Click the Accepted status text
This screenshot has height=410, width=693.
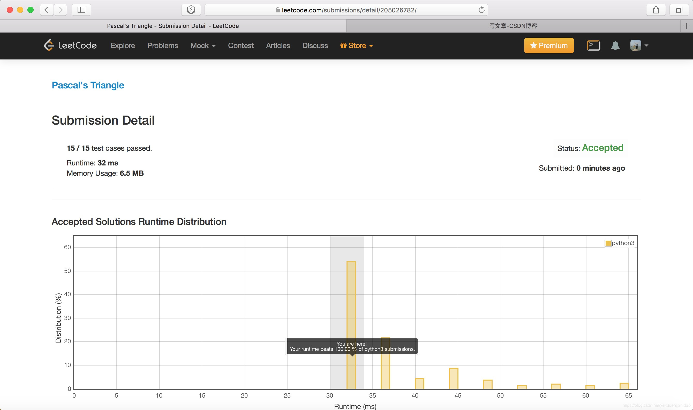(603, 148)
